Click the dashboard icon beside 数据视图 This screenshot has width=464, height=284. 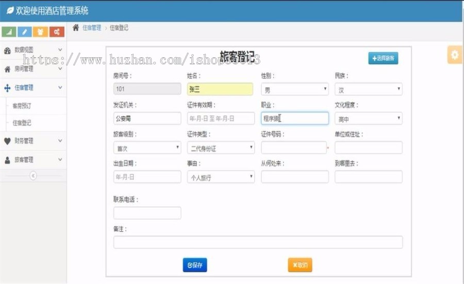(7, 51)
